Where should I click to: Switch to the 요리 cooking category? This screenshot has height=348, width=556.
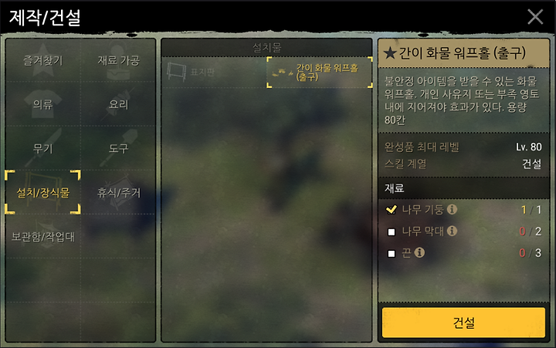[x=118, y=104]
